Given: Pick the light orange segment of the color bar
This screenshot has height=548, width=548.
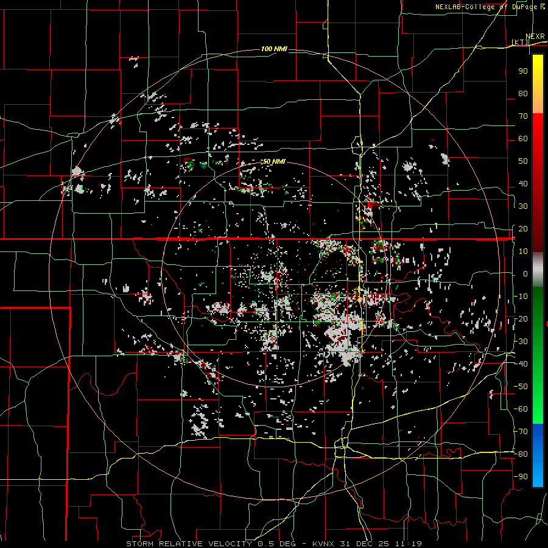Looking at the screenshot, I should pyautogui.click(x=538, y=104).
